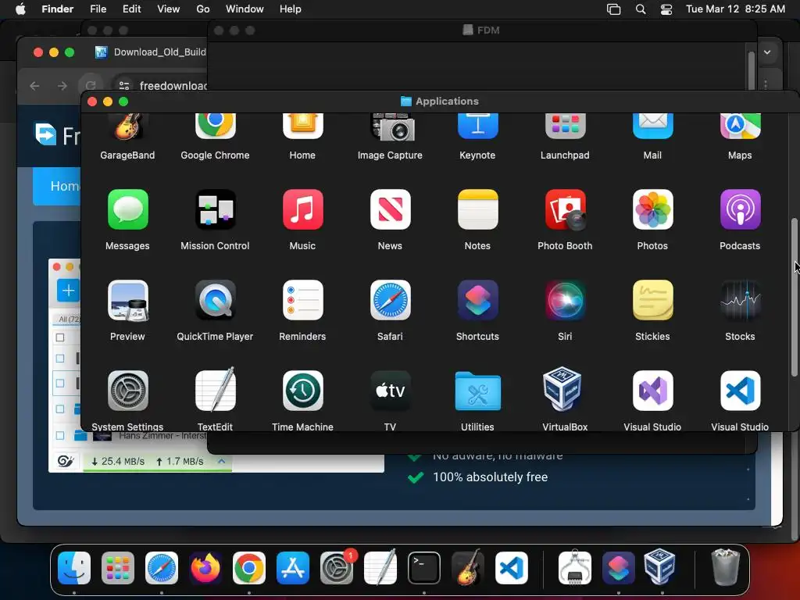The height and width of the screenshot is (600, 800).
Task: Expand the tab list chevron in Chrome
Action: tap(767, 52)
